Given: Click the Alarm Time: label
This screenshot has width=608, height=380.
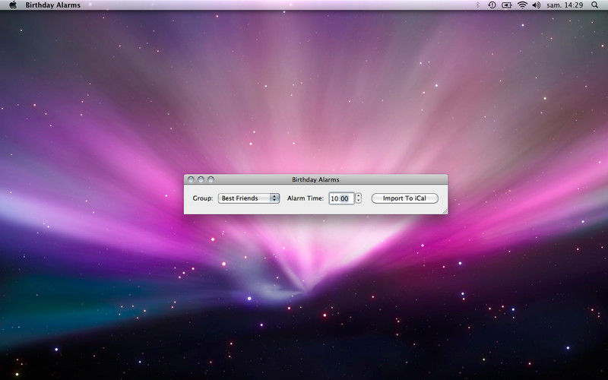Looking at the screenshot, I should pos(306,198).
